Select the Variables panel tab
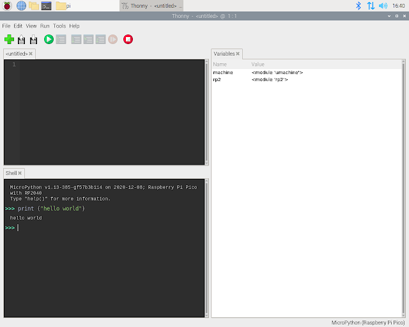 pyautogui.click(x=224, y=54)
